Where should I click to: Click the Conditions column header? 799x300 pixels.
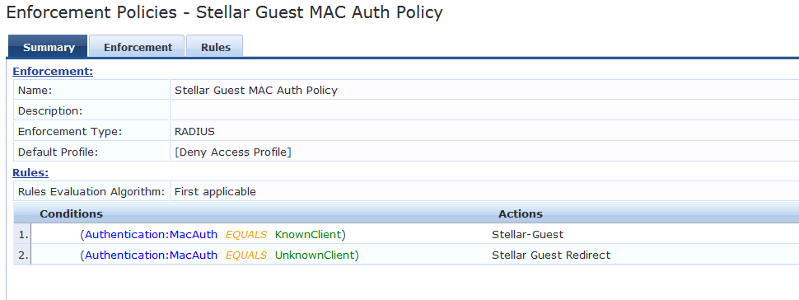72,213
